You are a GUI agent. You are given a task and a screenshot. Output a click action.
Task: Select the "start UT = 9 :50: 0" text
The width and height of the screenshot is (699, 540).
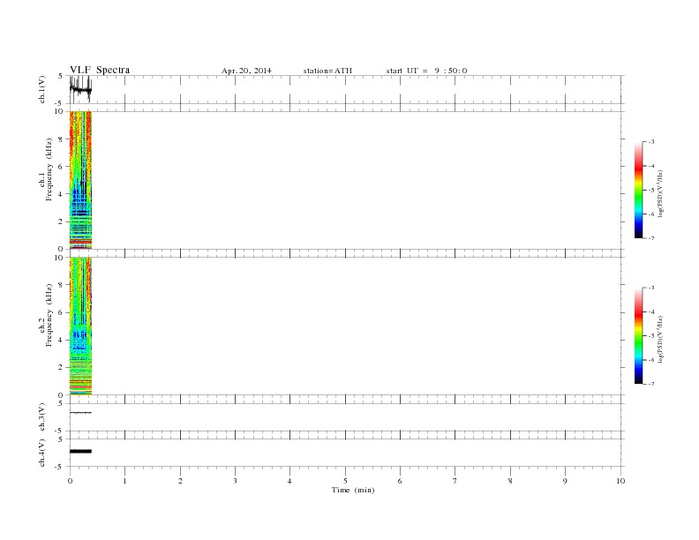(x=426, y=71)
